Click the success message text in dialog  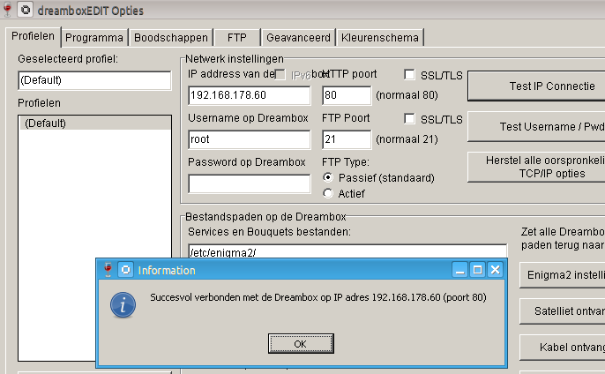coord(317,297)
